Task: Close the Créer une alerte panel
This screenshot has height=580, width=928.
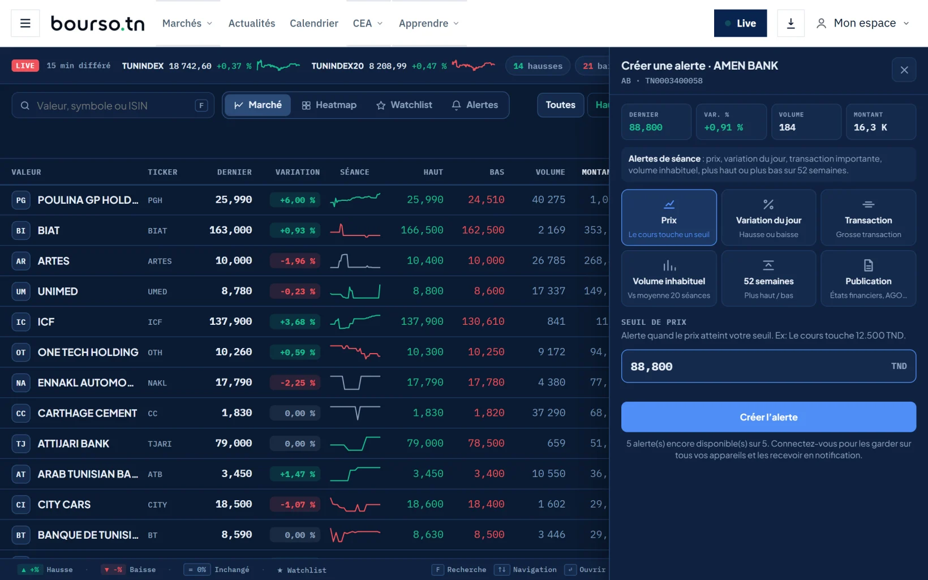Action: pos(904,70)
